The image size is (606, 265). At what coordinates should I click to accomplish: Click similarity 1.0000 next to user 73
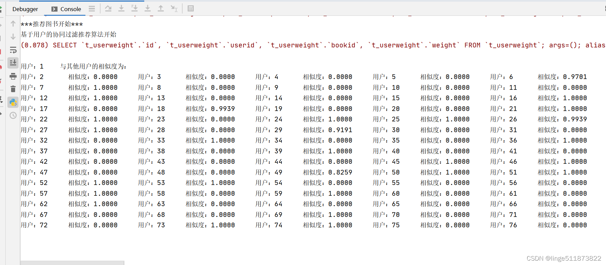click(223, 225)
